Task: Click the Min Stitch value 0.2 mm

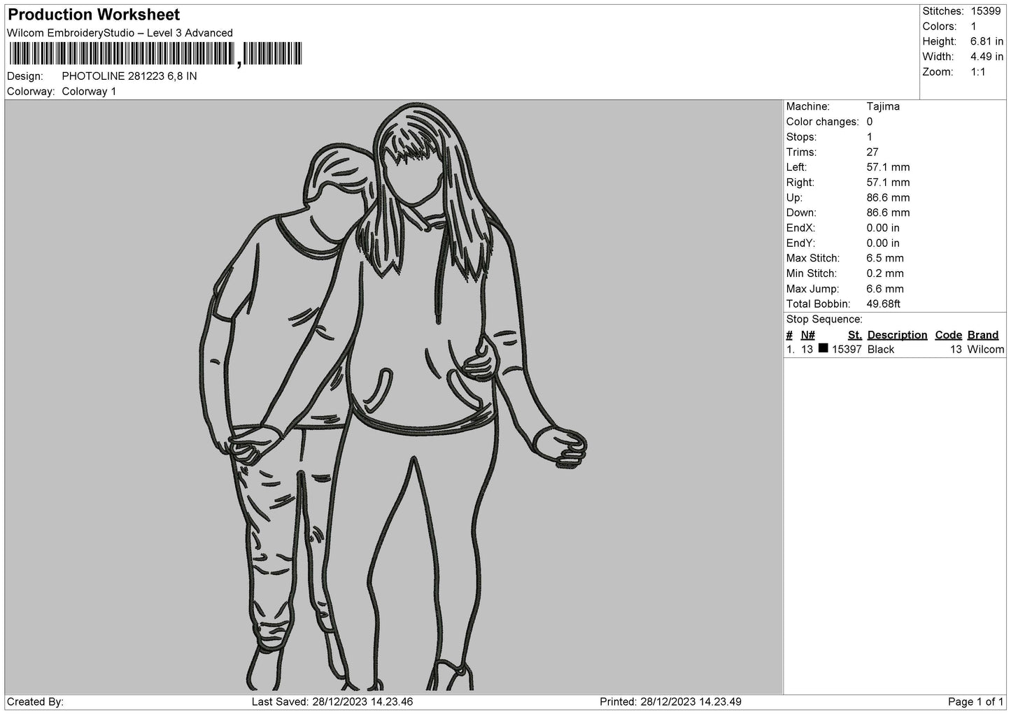Action: pos(885,273)
